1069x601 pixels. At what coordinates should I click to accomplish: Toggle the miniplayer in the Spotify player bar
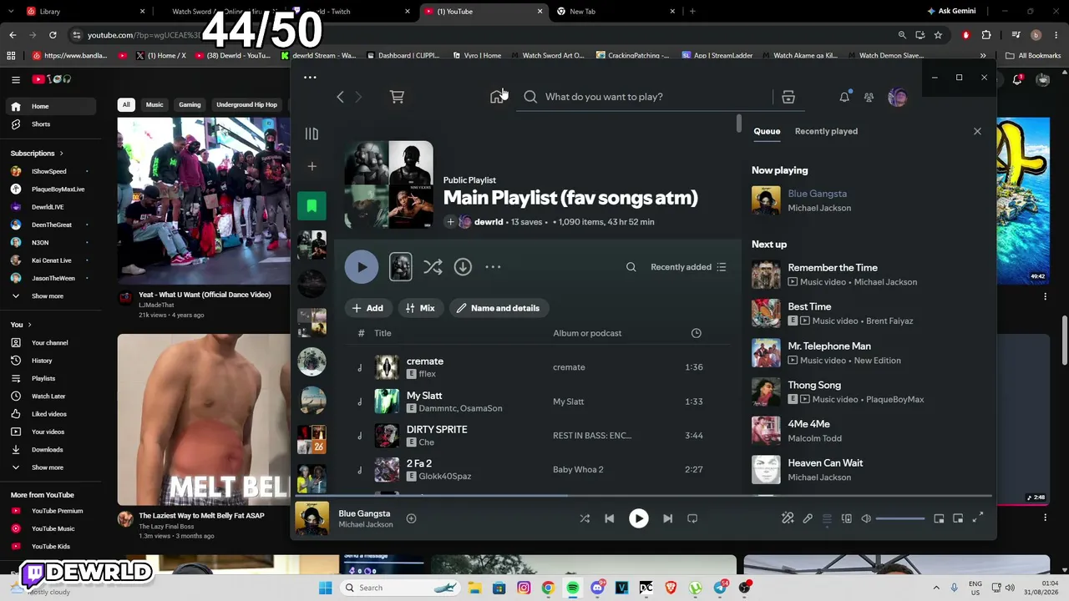(939, 518)
